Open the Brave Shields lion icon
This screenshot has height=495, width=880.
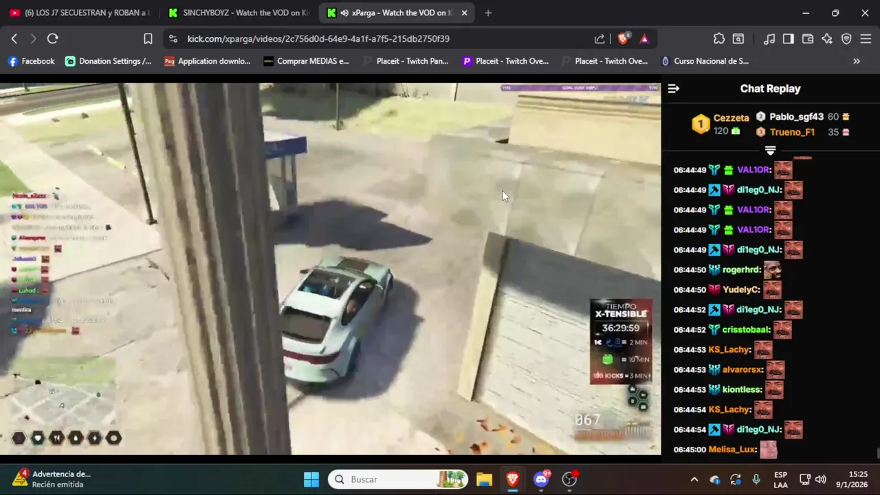(624, 38)
